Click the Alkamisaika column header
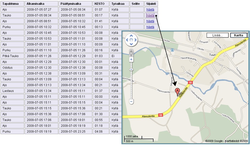This screenshot has height=148, width=251. (41, 4)
